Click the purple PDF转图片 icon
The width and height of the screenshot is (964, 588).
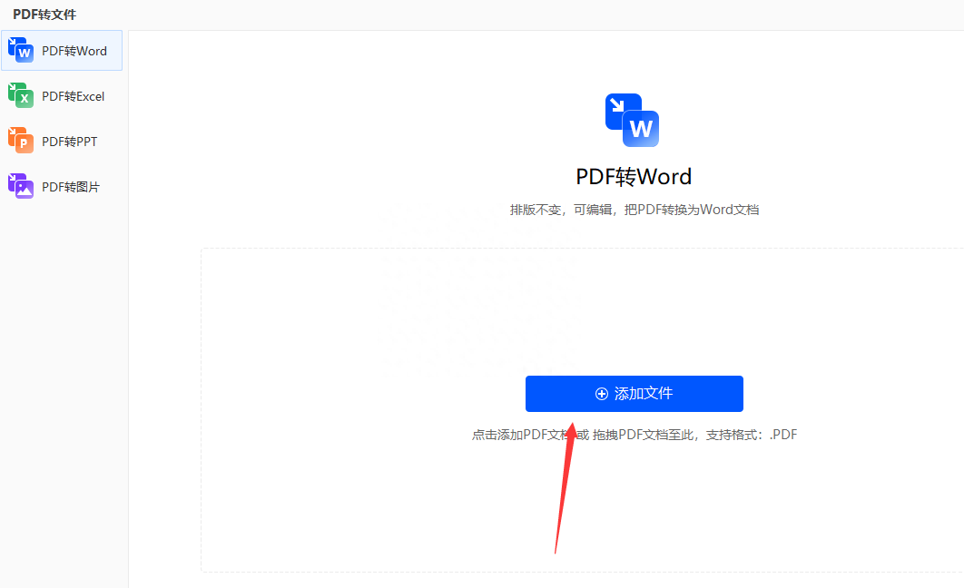click(x=20, y=186)
